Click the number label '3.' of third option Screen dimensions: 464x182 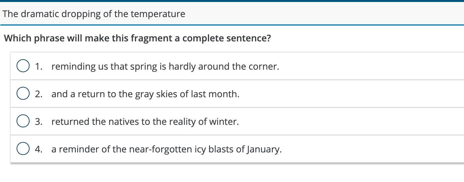tap(39, 122)
